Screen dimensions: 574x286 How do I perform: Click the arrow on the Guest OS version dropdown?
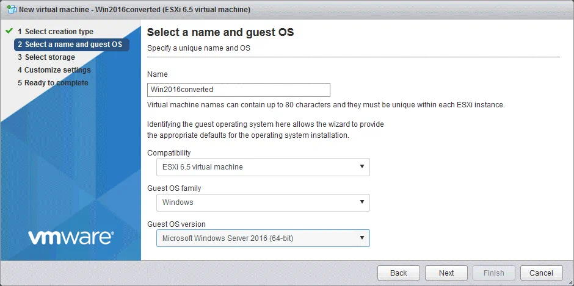coord(361,238)
